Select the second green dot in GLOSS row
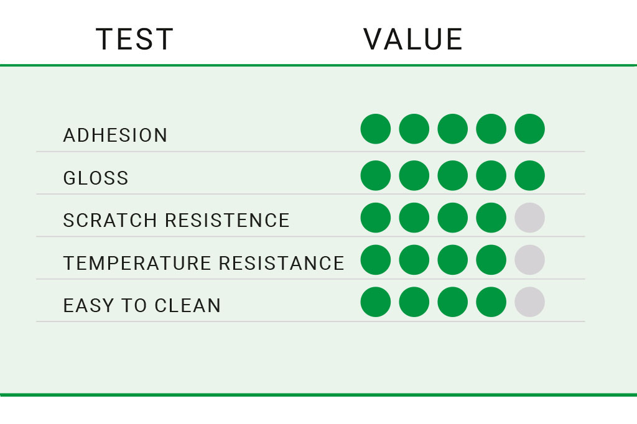Image resolution: width=637 pixels, height=424 pixels. tap(414, 175)
